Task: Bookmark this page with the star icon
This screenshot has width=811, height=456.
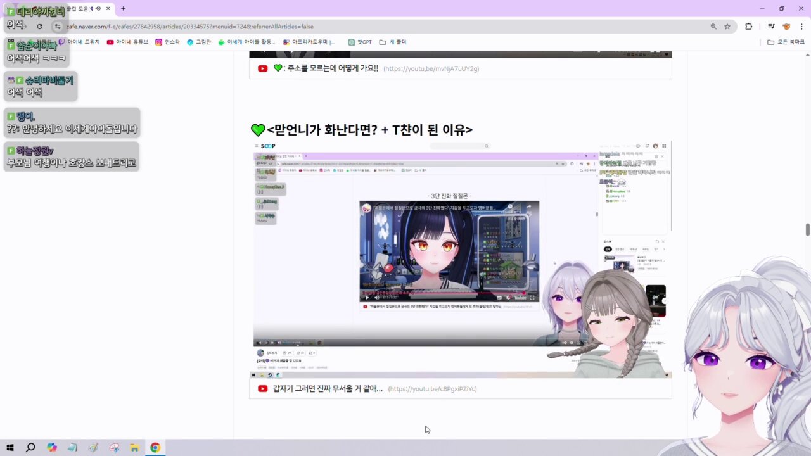Action: 727,27
